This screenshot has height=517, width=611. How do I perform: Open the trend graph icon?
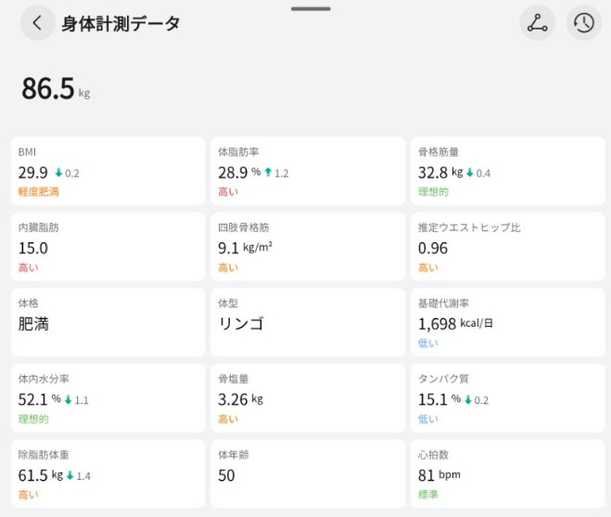538,22
